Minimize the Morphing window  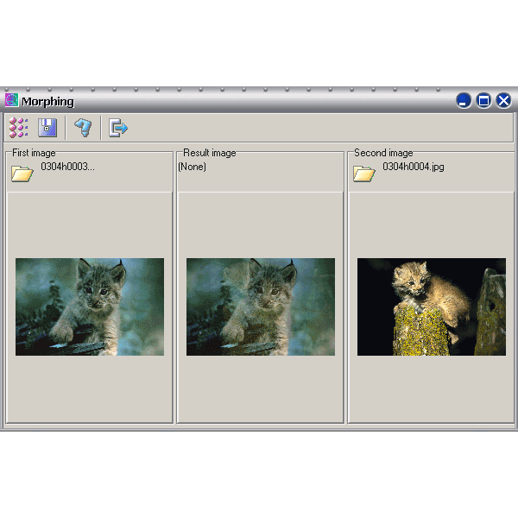point(464,100)
